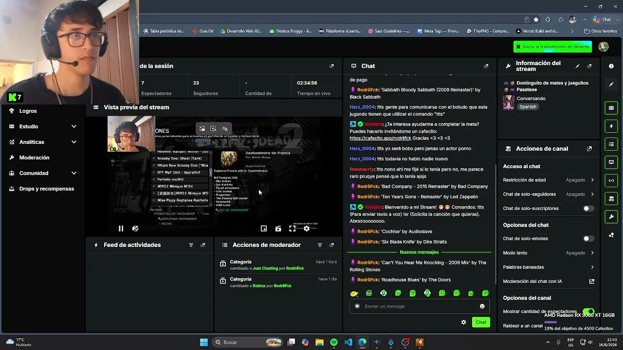Open the Guia Git bookmark
The height and width of the screenshot is (350, 623).
point(202,31)
